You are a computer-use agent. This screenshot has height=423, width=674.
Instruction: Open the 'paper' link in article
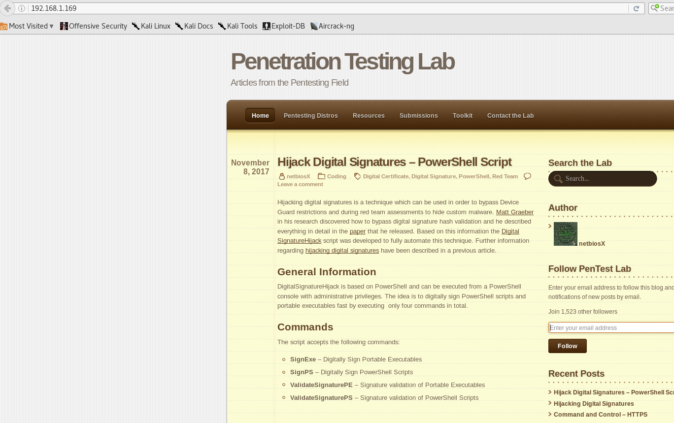(x=358, y=231)
